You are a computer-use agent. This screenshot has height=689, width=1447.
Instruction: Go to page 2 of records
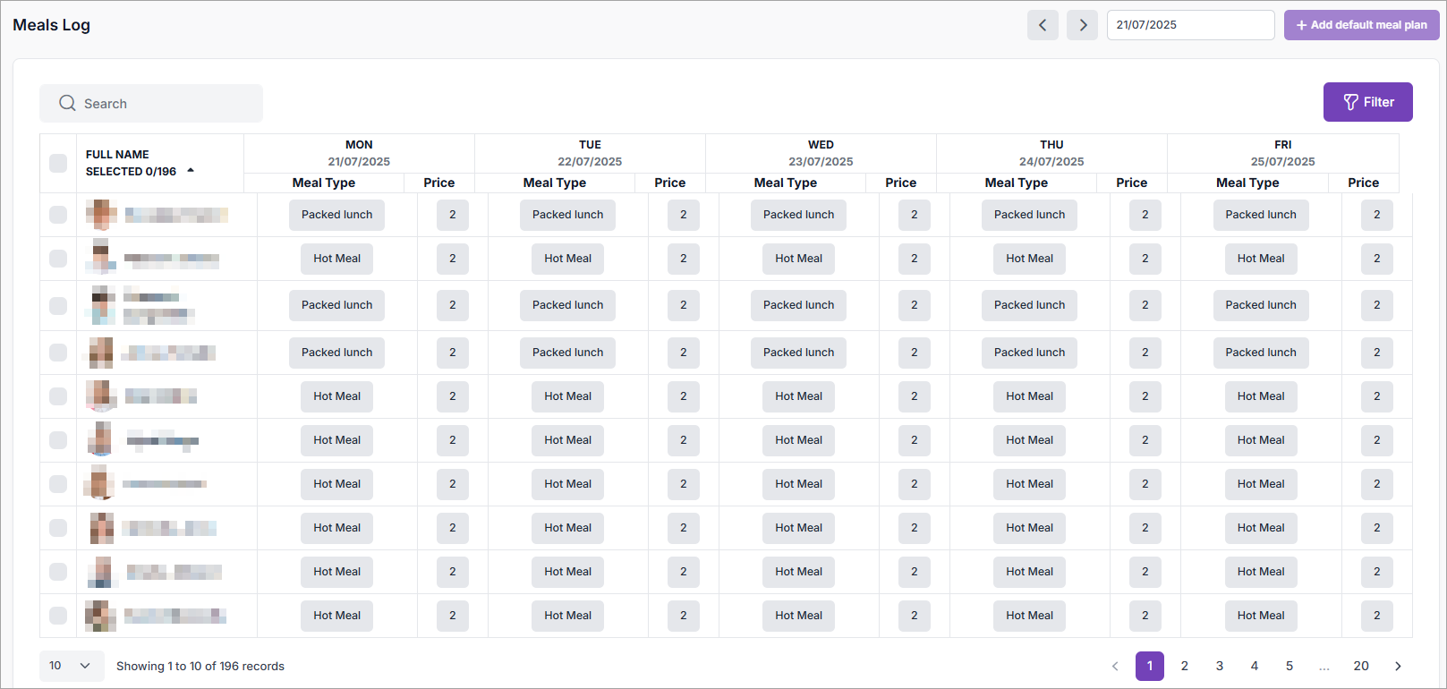1184,666
